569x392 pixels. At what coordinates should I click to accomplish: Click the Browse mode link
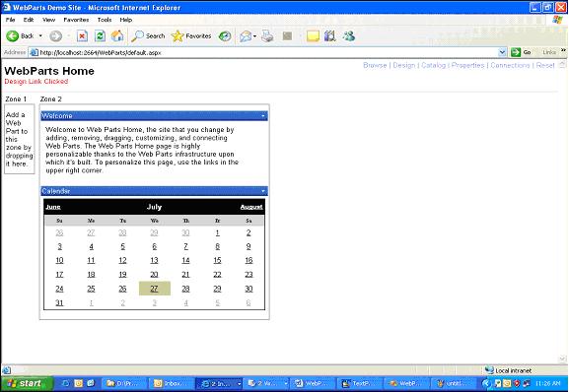point(375,65)
